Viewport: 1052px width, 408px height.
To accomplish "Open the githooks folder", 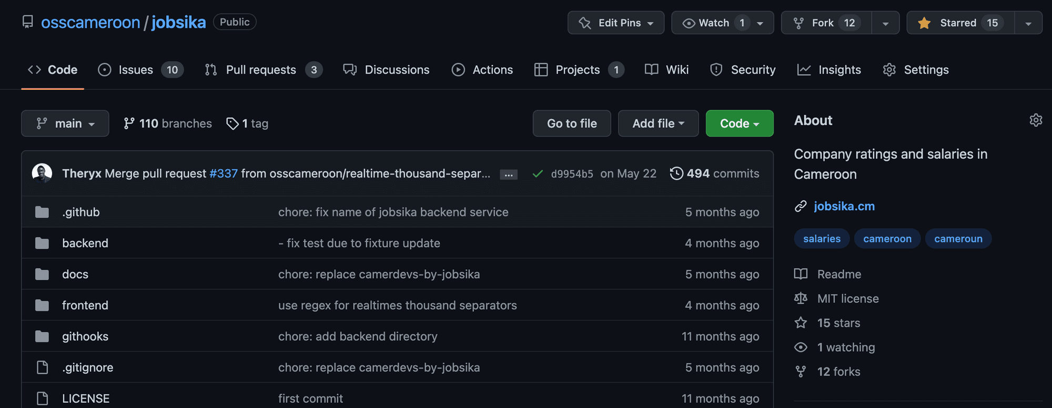I will point(85,336).
